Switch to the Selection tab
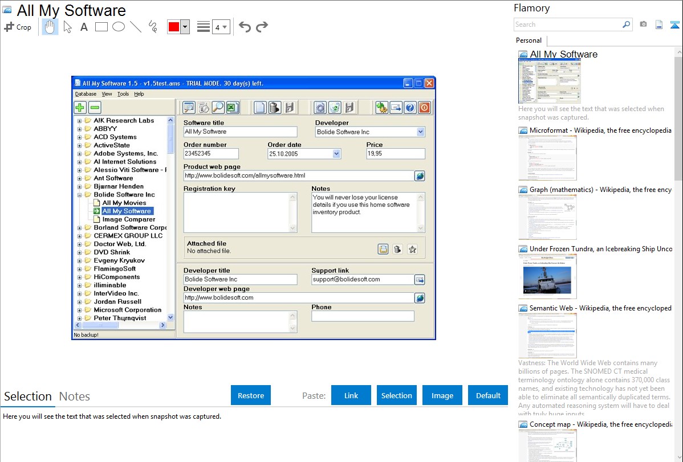 click(x=28, y=396)
